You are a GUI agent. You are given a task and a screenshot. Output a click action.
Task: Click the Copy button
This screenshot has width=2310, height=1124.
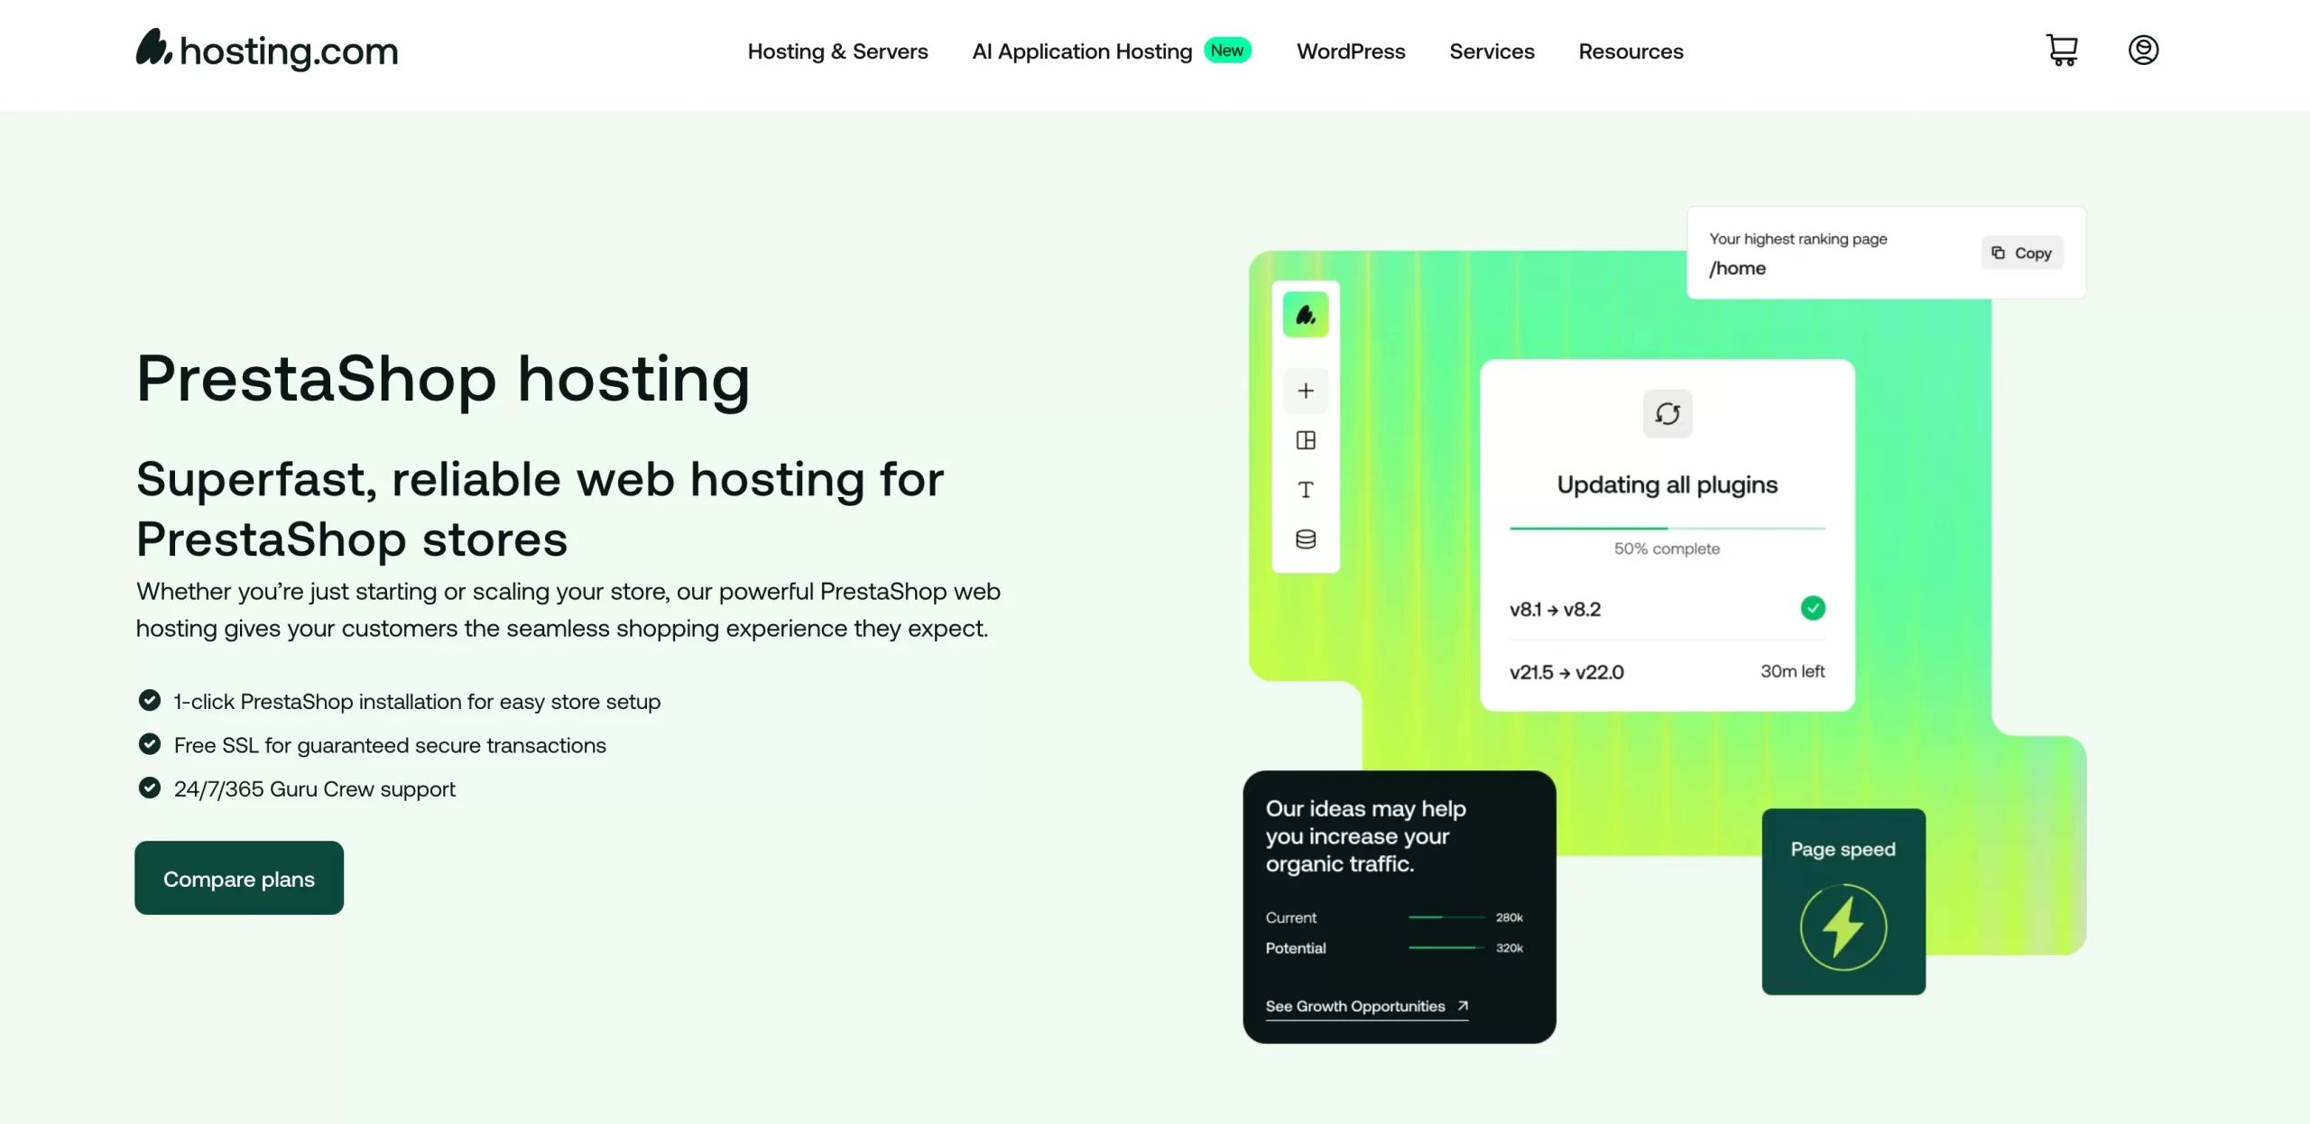(2022, 253)
